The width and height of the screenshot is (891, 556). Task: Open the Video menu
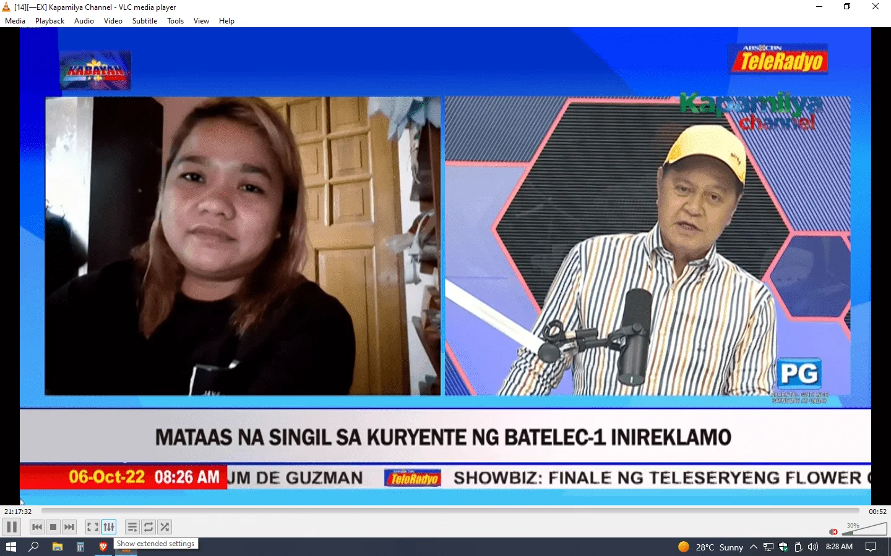tap(113, 21)
